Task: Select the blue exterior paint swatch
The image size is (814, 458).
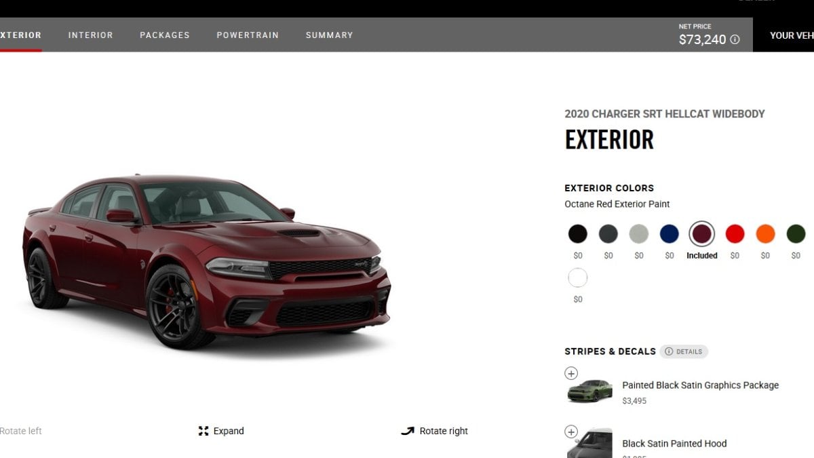Action: click(x=670, y=234)
